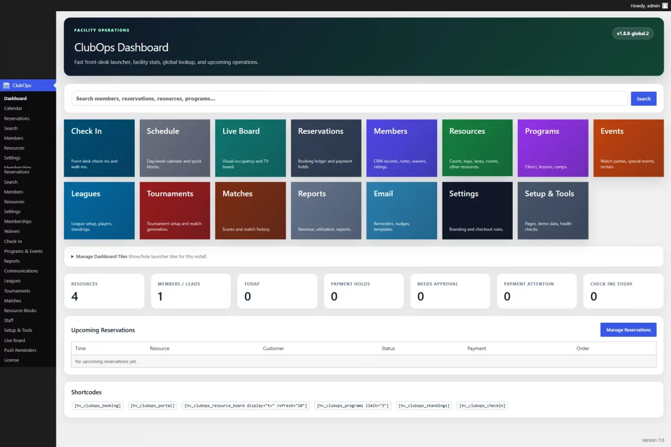Click the "No upcoming reservations yet." row
This screenshot has height=447, width=671.
364,361
